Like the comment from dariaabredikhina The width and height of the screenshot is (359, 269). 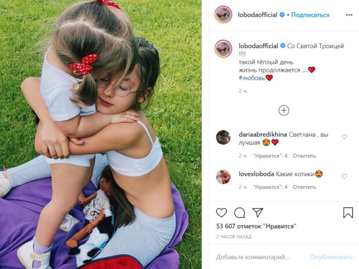344,137
